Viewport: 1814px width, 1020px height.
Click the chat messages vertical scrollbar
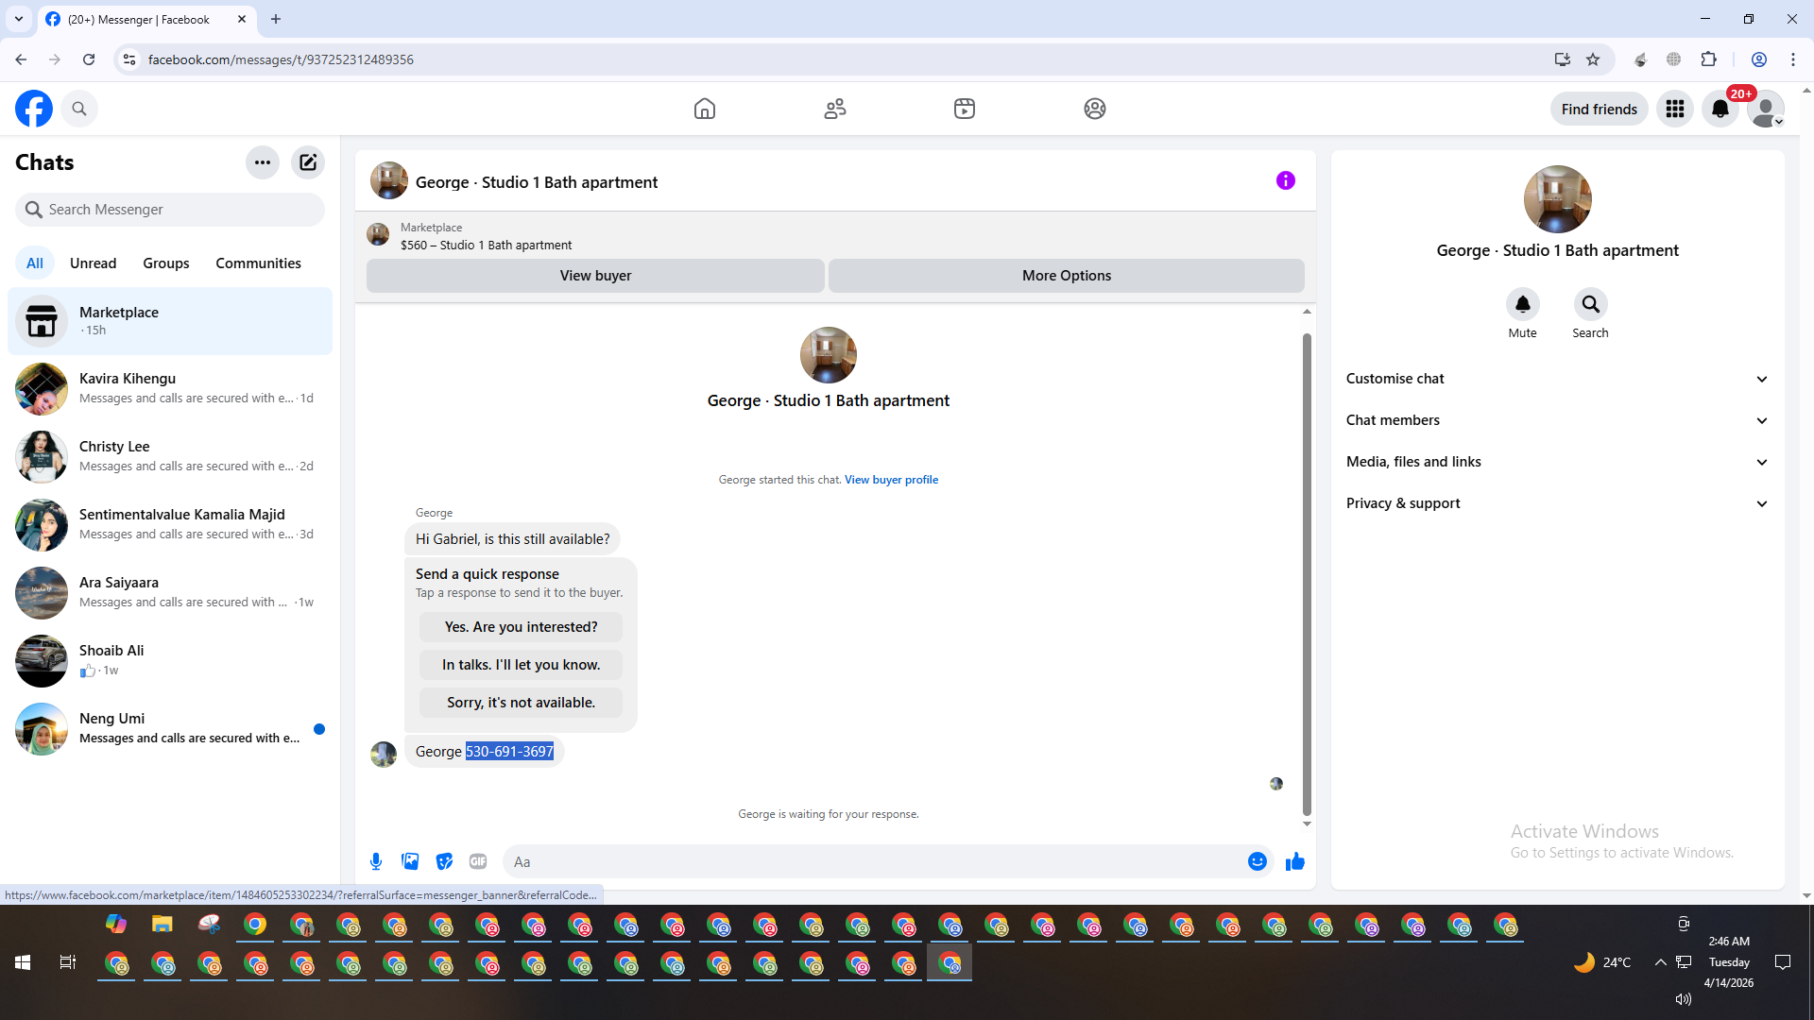[x=1307, y=567]
